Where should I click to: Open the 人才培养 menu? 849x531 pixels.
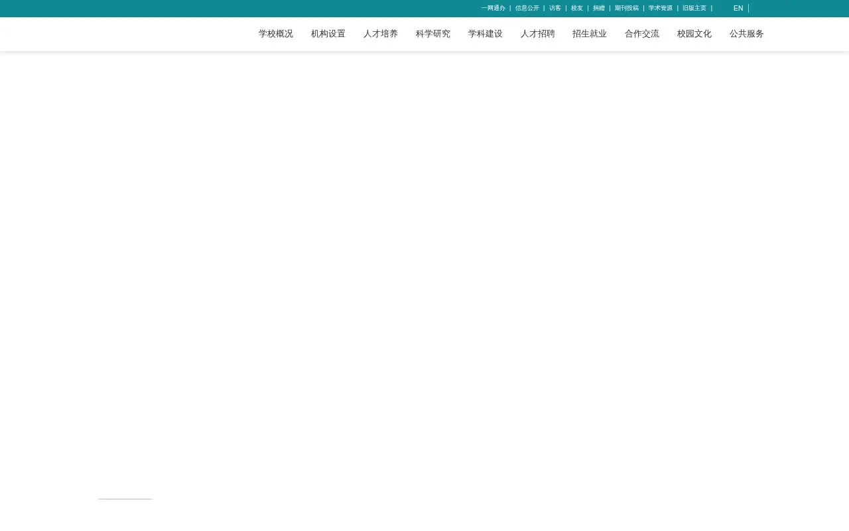(381, 34)
